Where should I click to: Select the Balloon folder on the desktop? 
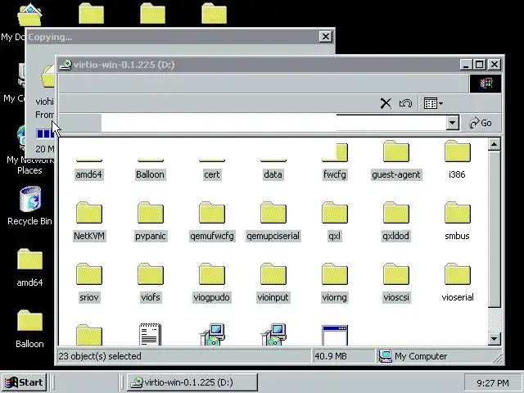point(29,329)
